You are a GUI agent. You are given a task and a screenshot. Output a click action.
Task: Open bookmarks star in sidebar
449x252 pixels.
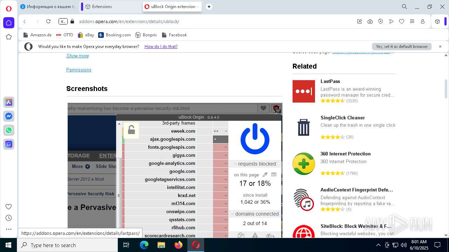[9, 37]
